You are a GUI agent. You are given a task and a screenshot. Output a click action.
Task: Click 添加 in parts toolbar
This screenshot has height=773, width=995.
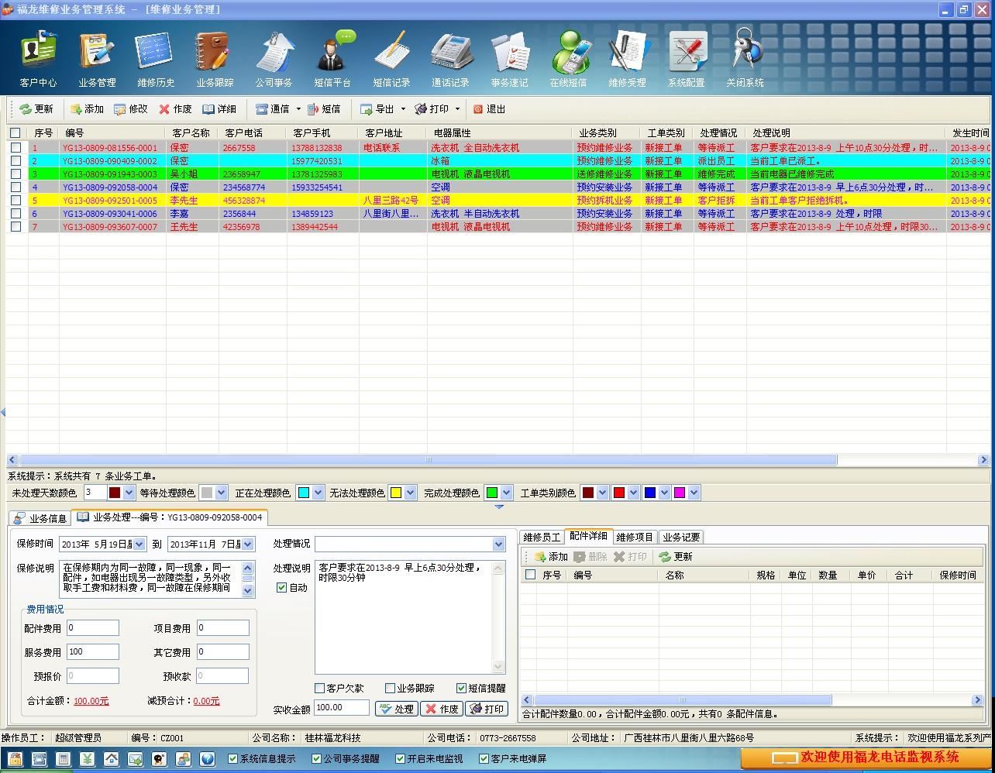point(551,557)
